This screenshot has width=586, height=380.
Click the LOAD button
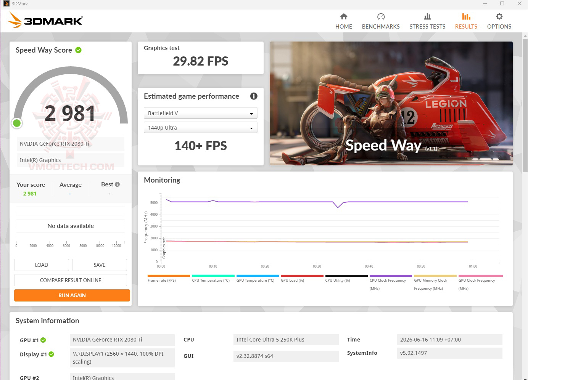pyautogui.click(x=42, y=265)
